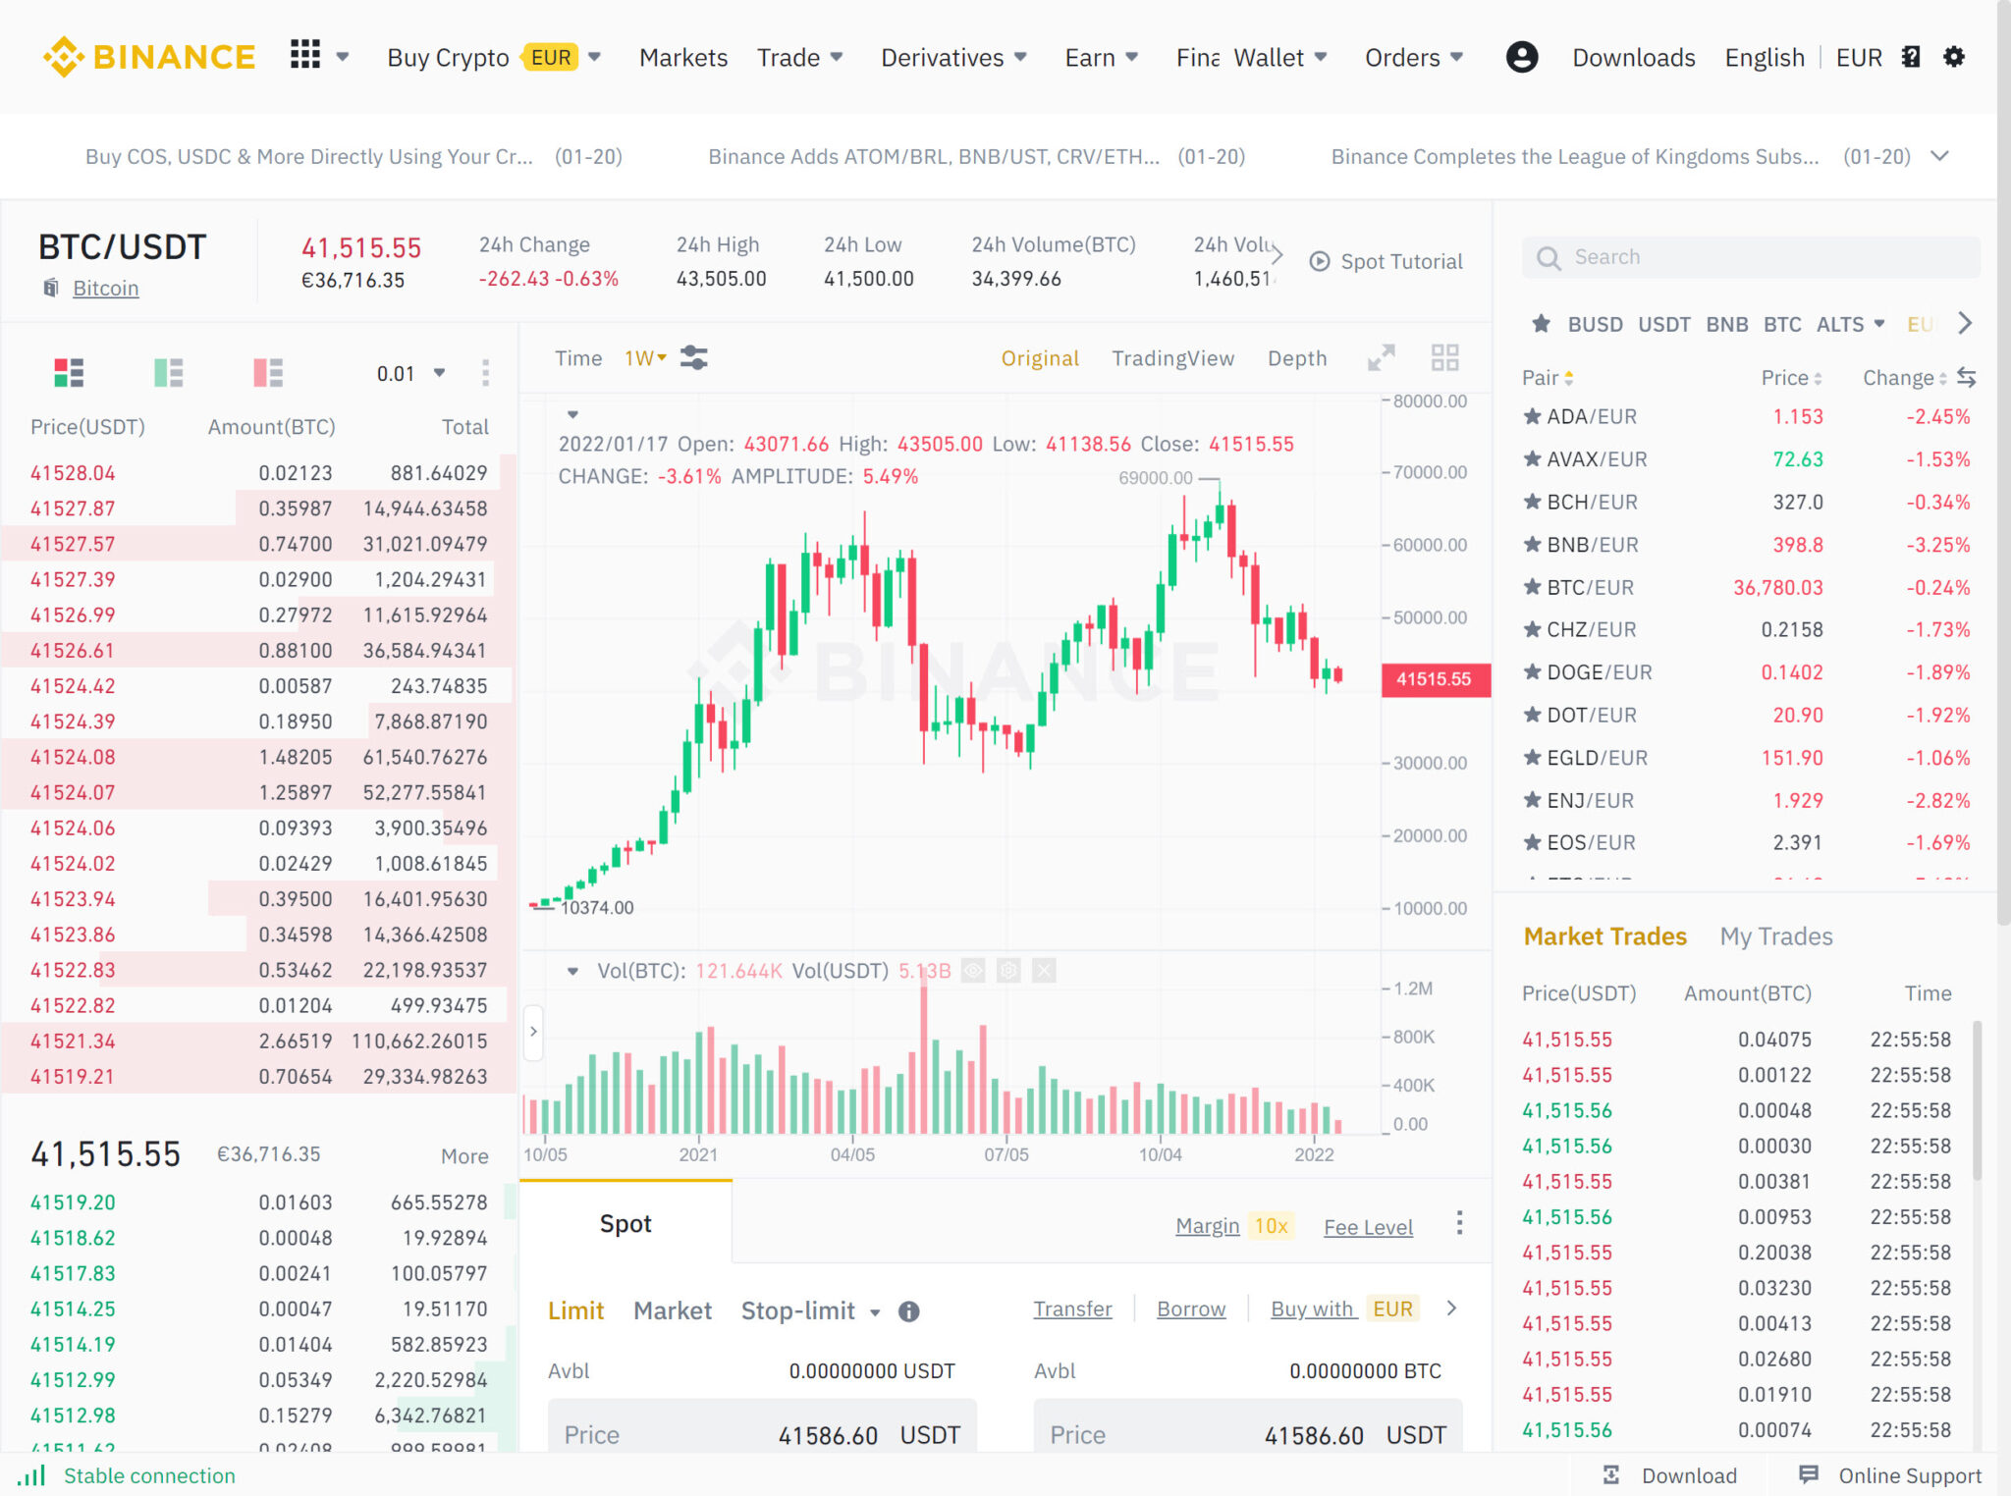Select the BUSD market tab
The width and height of the screenshot is (2011, 1496).
[x=1596, y=324]
